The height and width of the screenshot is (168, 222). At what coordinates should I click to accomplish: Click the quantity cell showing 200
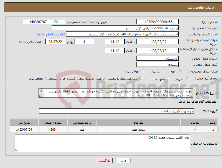pos(53,130)
